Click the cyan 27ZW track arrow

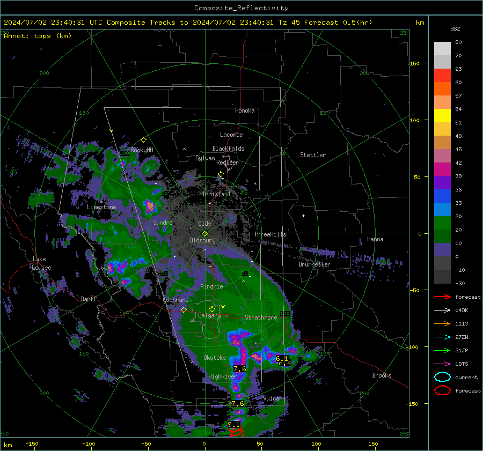442,337
